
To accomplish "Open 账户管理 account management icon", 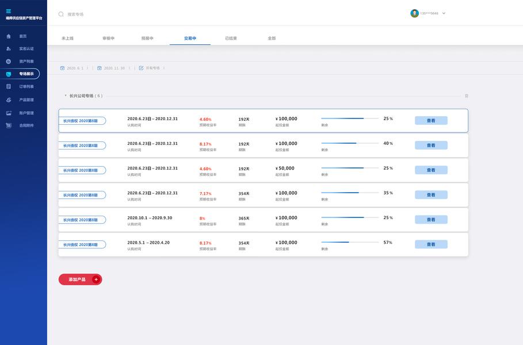I will click(x=9, y=113).
